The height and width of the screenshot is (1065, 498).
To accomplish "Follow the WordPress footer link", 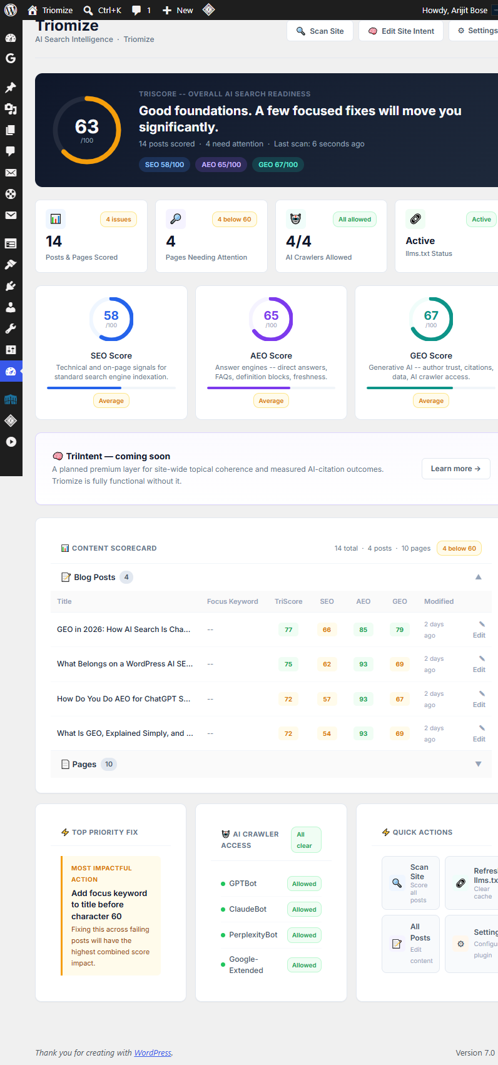I will (x=153, y=1052).
